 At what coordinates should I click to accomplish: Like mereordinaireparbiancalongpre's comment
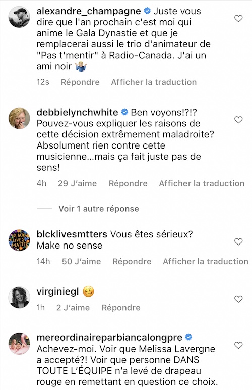[238, 345]
